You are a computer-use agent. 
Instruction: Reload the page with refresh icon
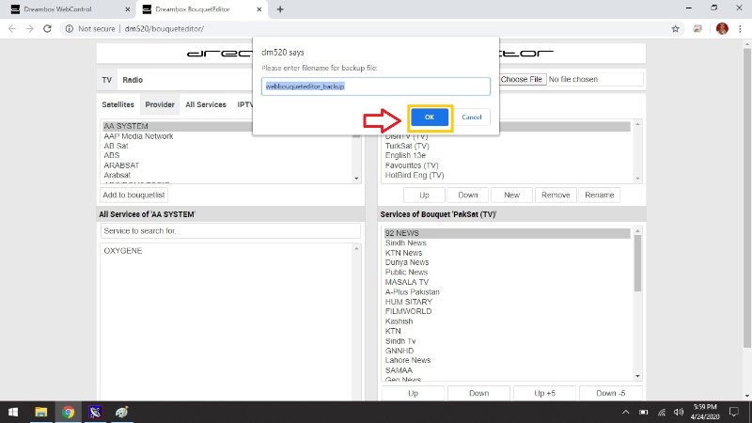click(x=47, y=29)
